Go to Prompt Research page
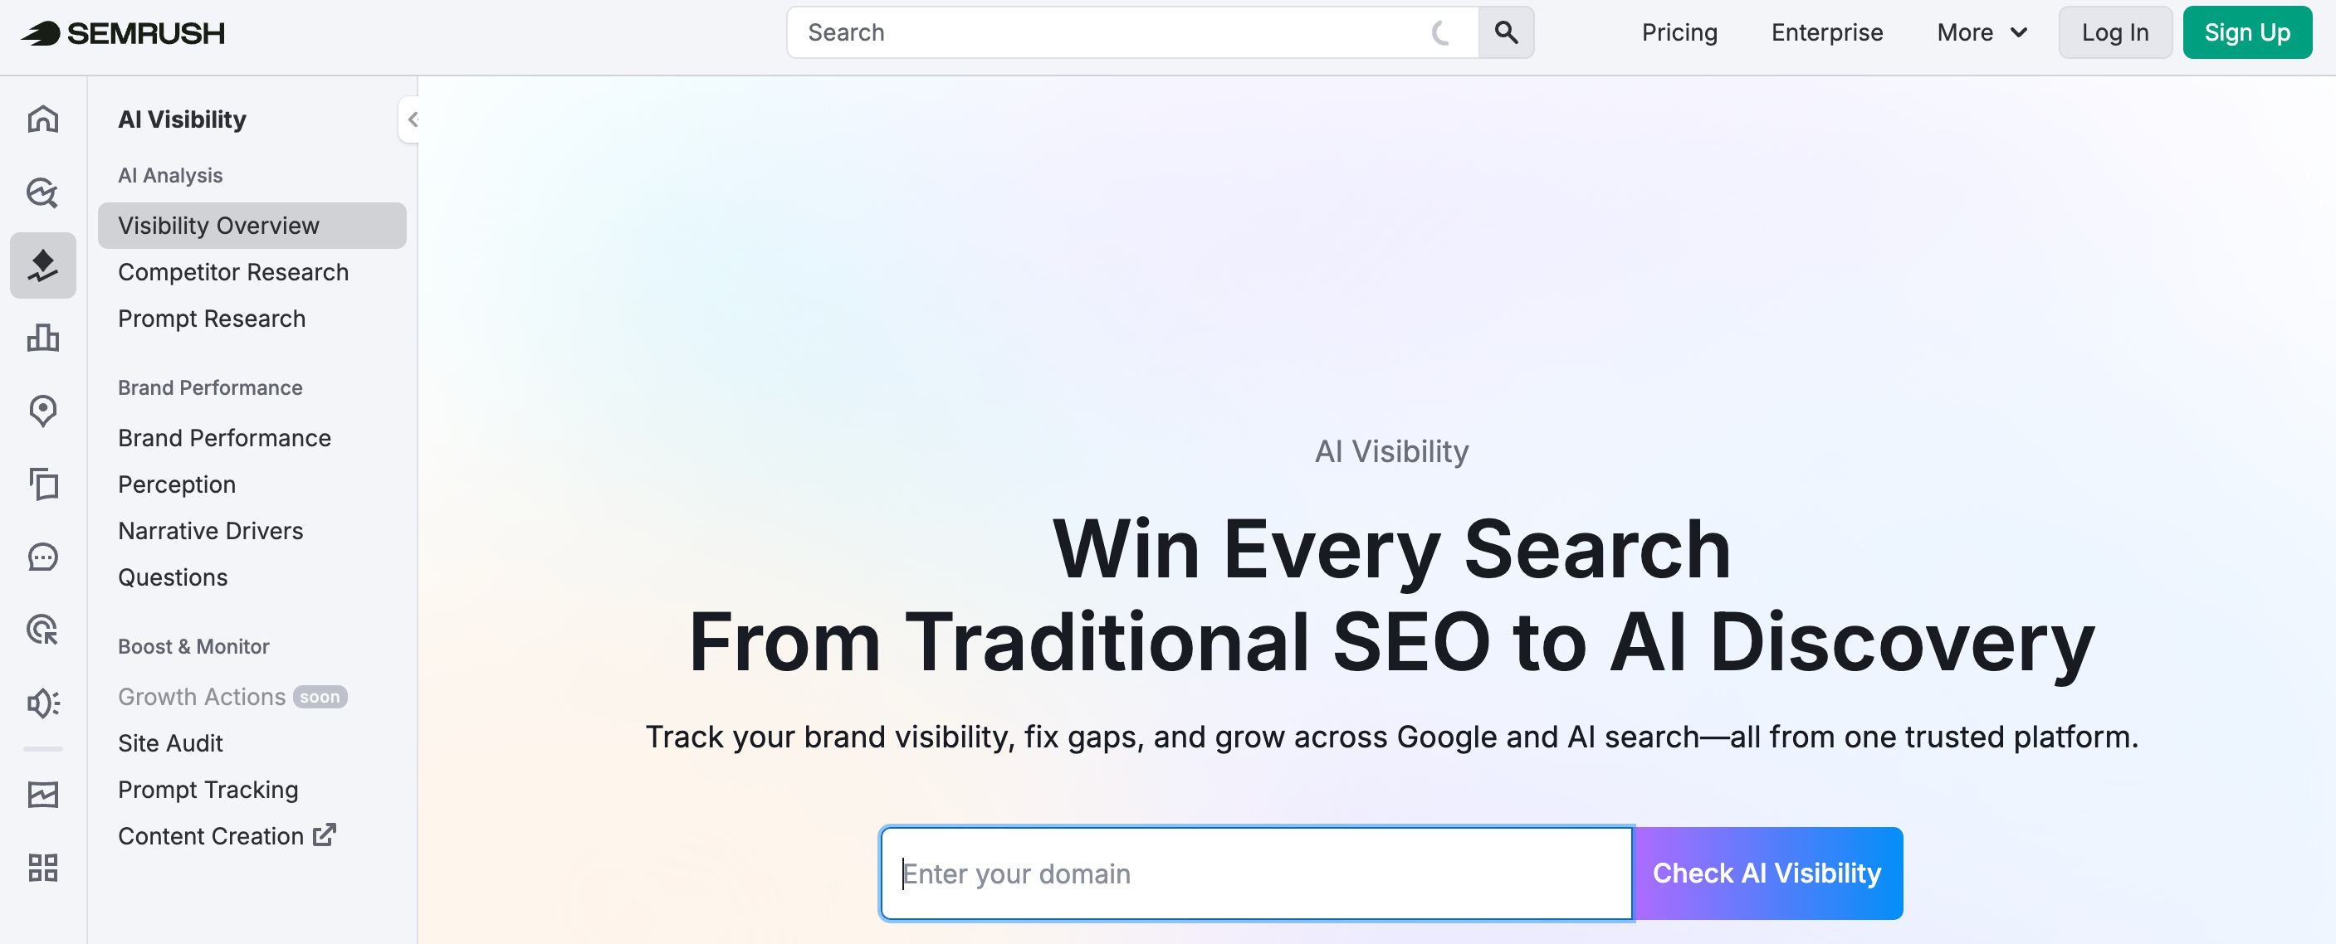 coord(212,318)
